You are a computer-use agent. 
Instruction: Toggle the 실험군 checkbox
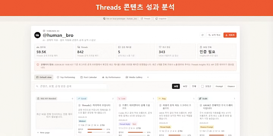[x=202, y=86]
